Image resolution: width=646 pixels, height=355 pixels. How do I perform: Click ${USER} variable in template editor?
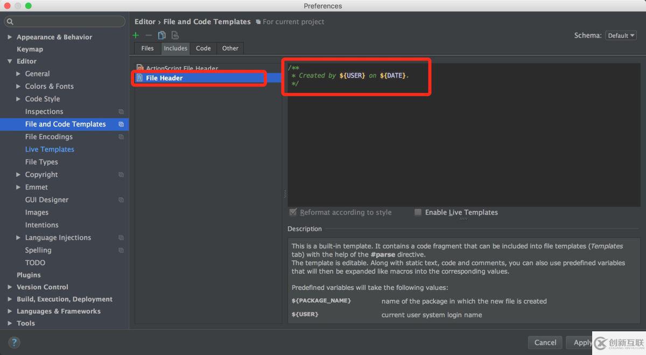pos(352,76)
